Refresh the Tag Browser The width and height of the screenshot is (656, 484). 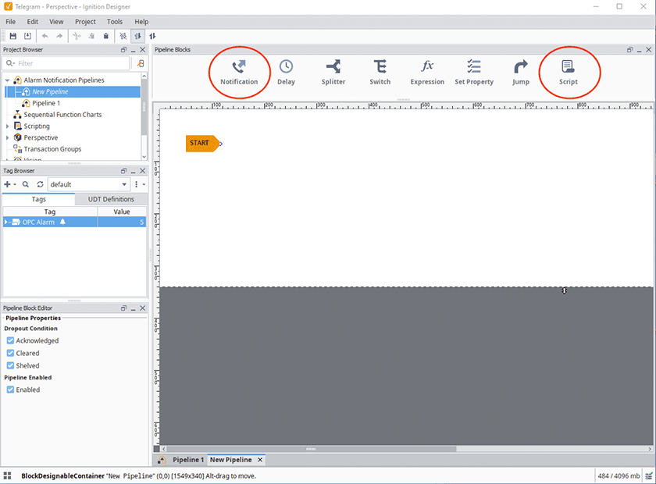40,184
